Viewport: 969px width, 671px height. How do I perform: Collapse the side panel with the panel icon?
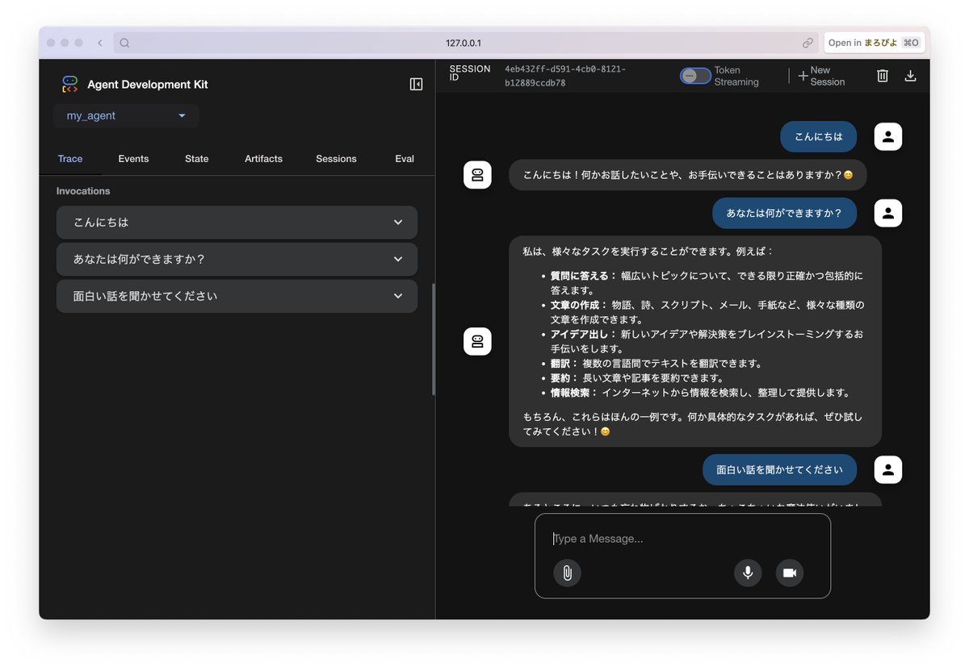415,84
